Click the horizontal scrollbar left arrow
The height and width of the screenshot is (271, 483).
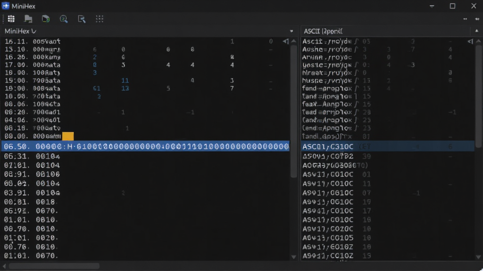click(x=4, y=266)
